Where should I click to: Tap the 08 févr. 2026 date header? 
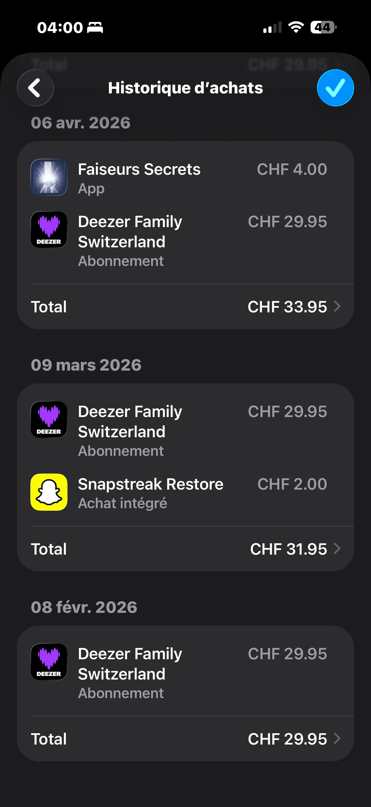(x=84, y=607)
